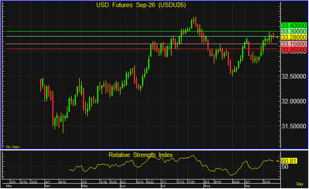
Task: Click the yellow 60.81 RSI value label
Action: coord(289,161)
